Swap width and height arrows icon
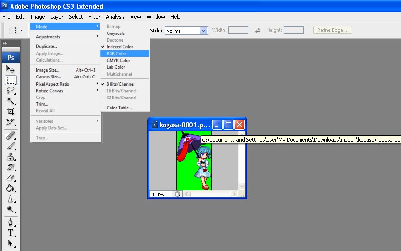The image size is (401, 251). (257, 30)
